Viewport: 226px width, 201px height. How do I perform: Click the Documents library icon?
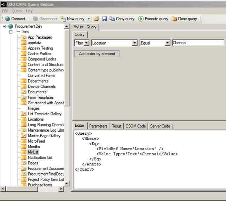coord(24,92)
